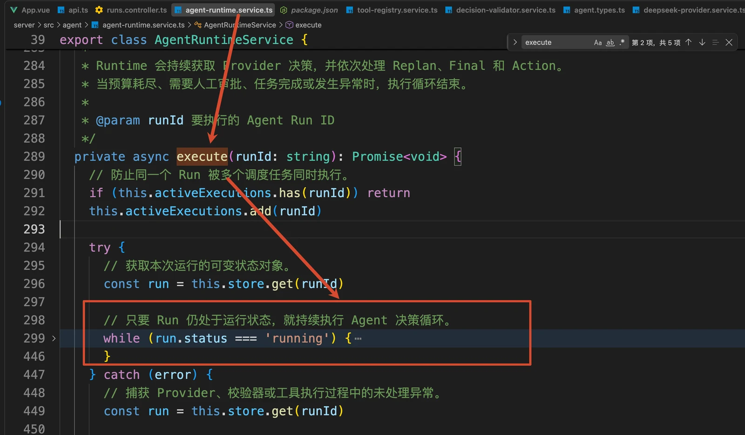This screenshot has height=435, width=745.
Task: Click 'server' in the breadcrumb path
Action: click(24, 25)
